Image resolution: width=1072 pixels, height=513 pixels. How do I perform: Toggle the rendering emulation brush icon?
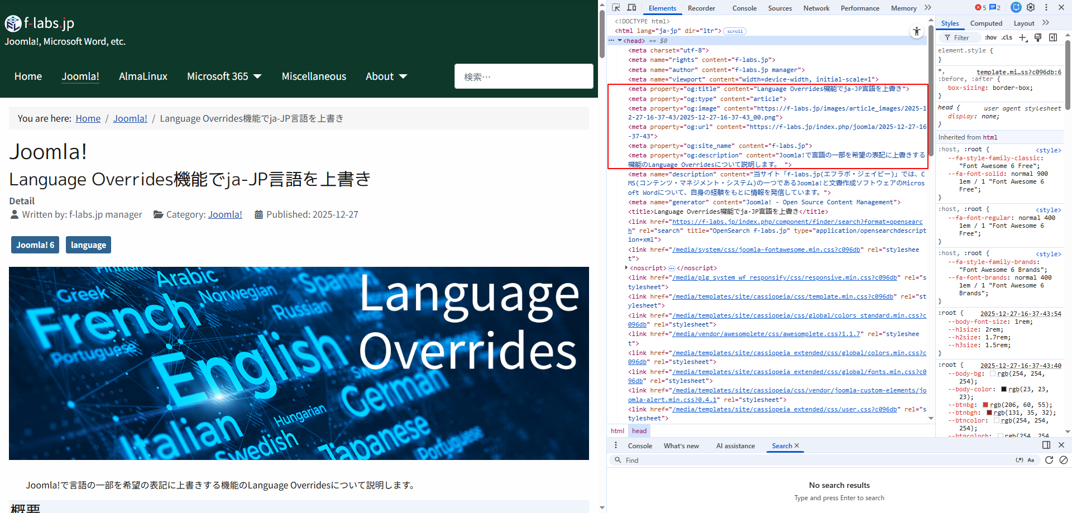1038,37
